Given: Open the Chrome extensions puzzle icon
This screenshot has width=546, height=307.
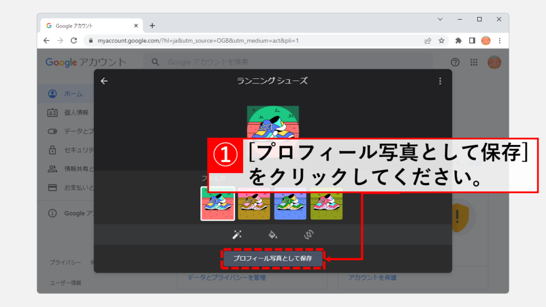Looking at the screenshot, I should tap(458, 41).
